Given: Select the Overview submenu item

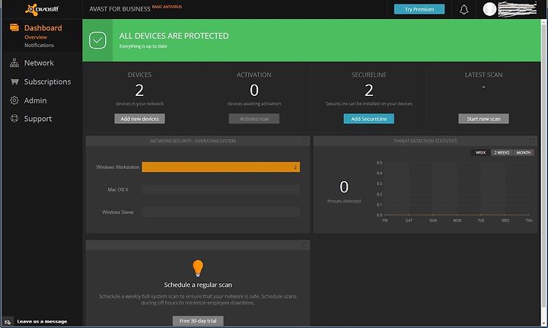Looking at the screenshot, I should click(36, 37).
